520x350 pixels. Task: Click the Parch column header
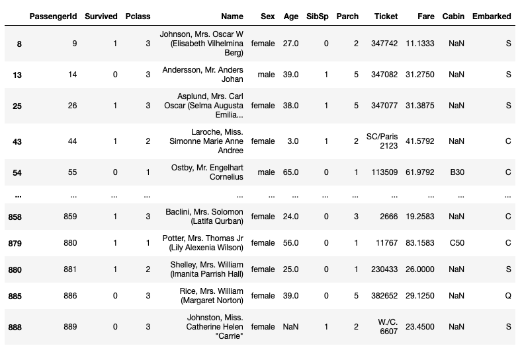pos(347,17)
